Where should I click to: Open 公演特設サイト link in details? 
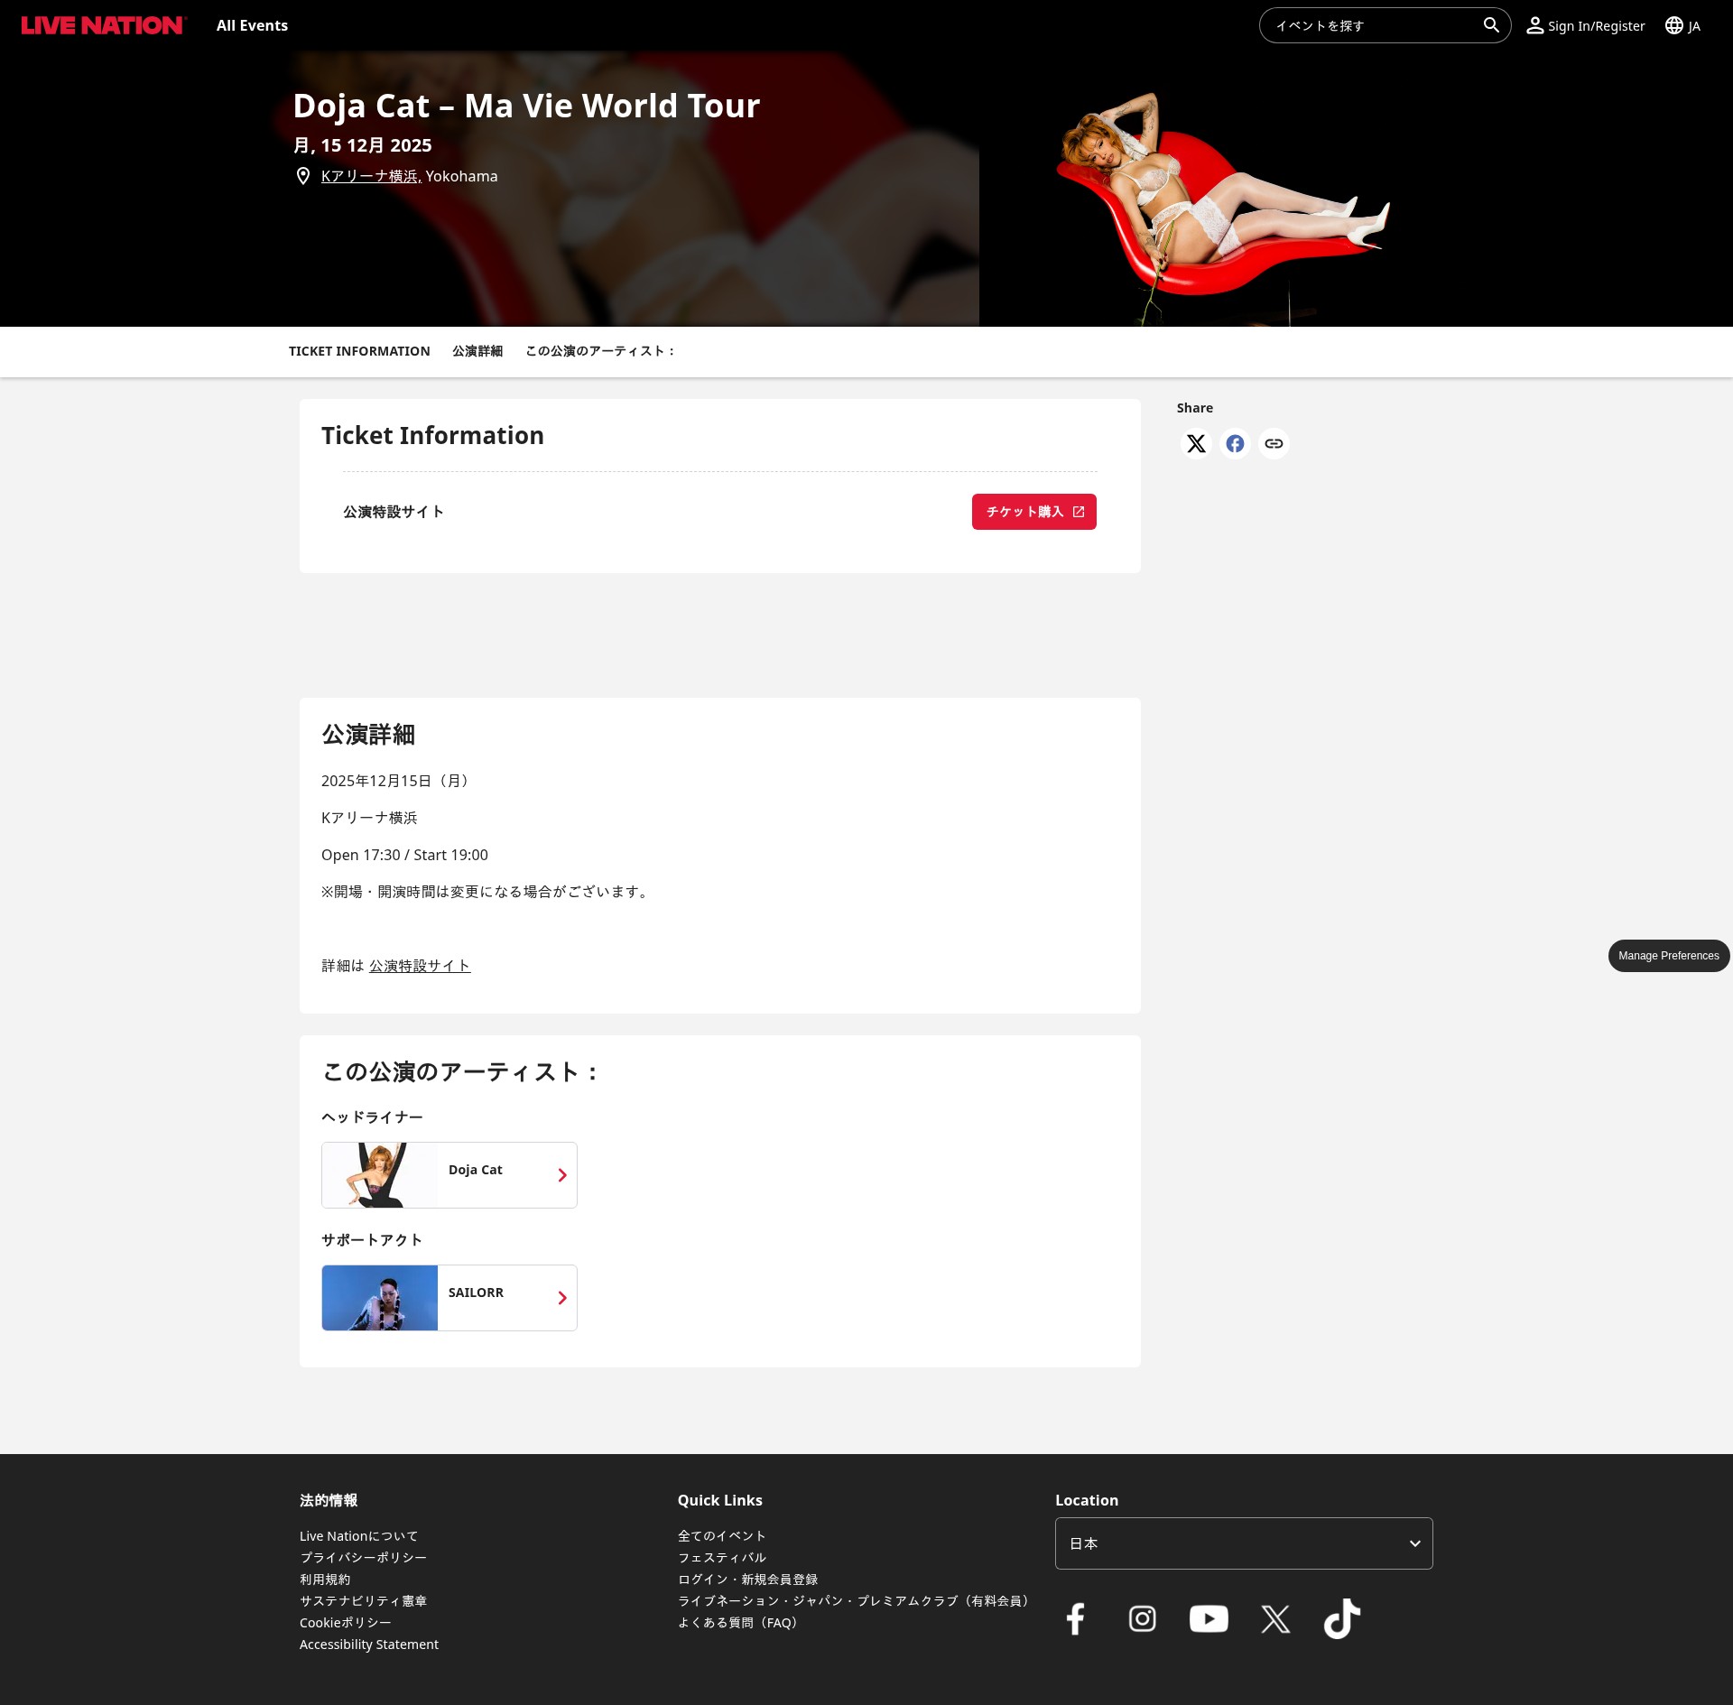tap(420, 966)
